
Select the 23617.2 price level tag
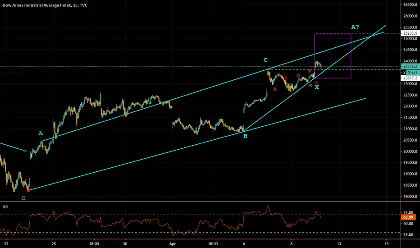[410, 78]
